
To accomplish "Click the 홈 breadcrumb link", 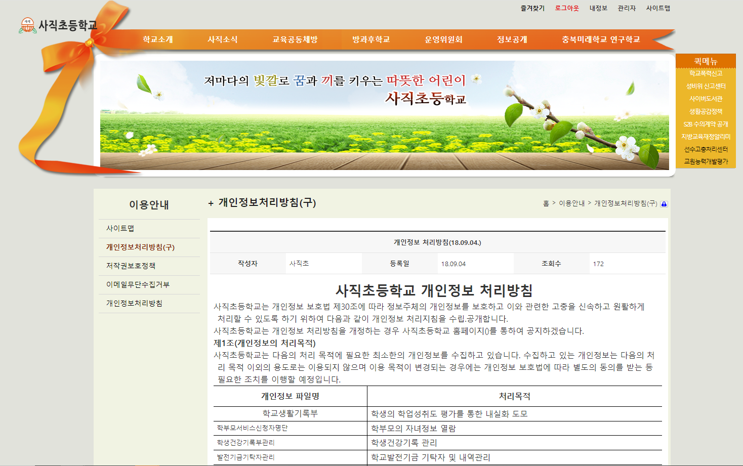I will 546,203.
